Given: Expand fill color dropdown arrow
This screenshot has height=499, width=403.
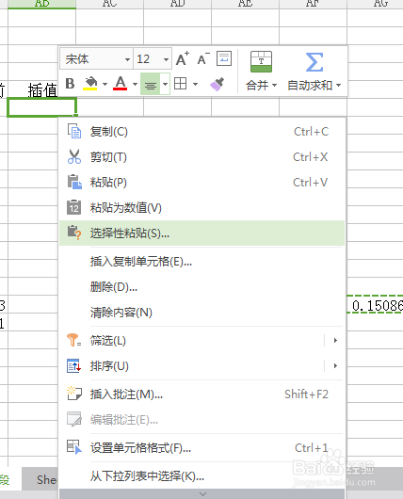Looking at the screenshot, I should [105, 85].
